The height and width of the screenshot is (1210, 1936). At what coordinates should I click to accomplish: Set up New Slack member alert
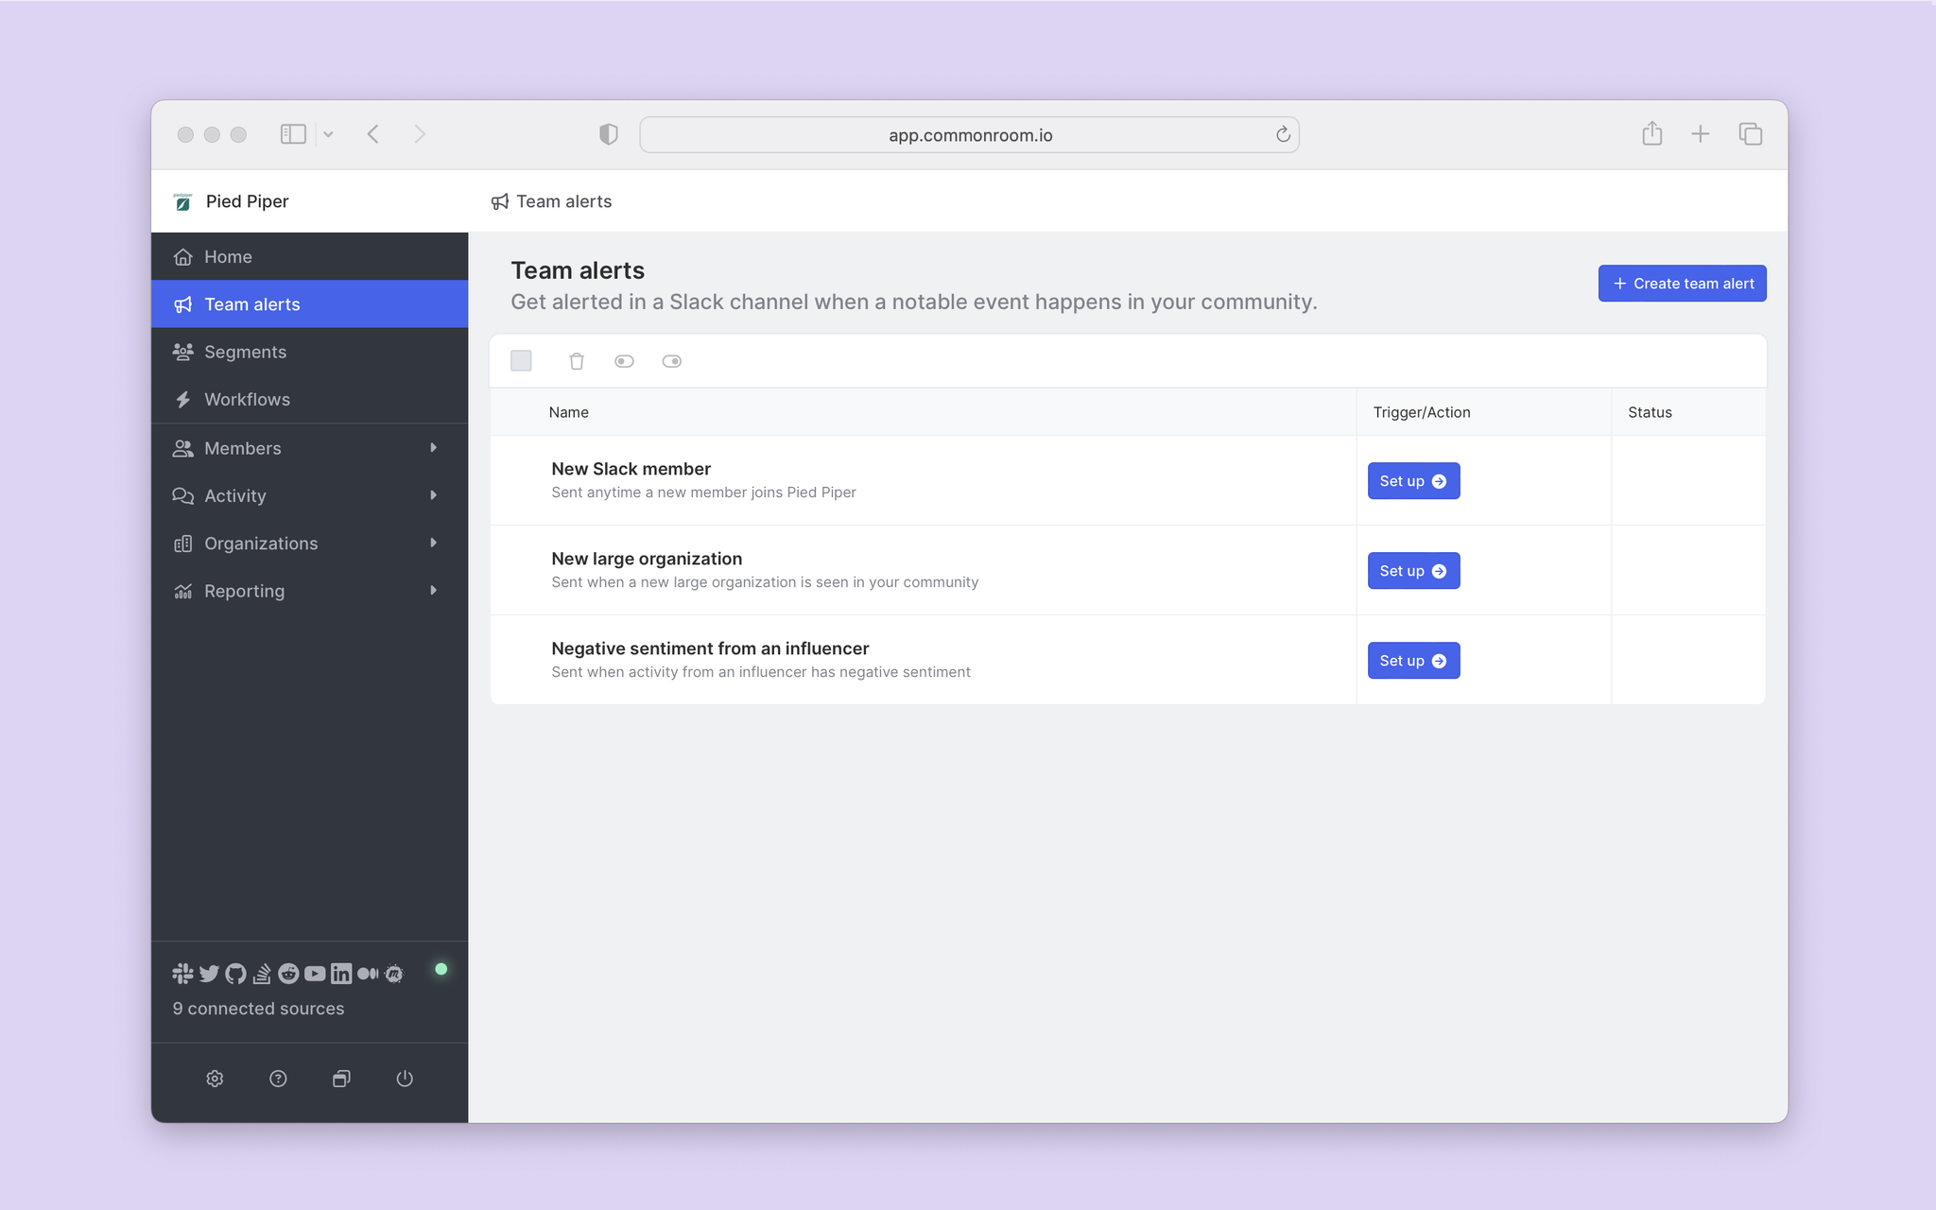coord(1413,479)
